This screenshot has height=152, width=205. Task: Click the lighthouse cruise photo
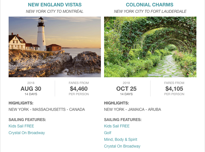click(55, 47)
